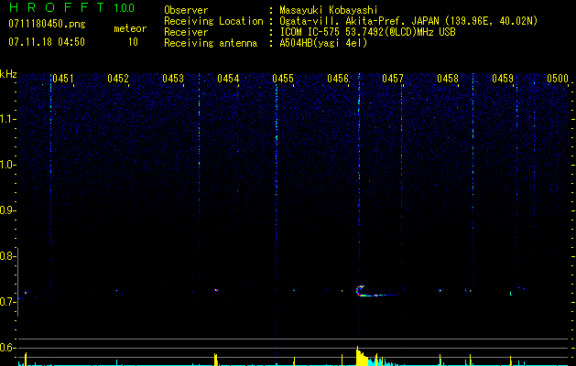The height and width of the screenshot is (366, 576).
Task: Click the A504HB(yagi 4el) antenna text
Action: pyautogui.click(x=323, y=43)
